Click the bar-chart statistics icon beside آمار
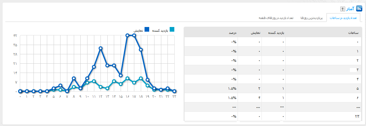Screen dimensions: 366x126 359,8
